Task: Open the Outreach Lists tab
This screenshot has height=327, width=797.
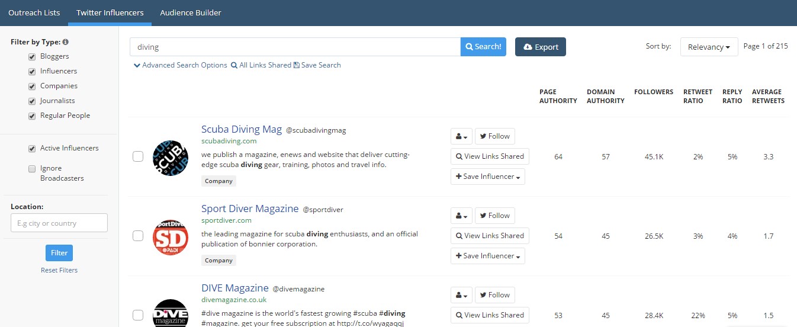Action: point(34,12)
